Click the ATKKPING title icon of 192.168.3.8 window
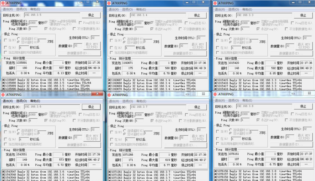315x181 pixels. [215, 94]
